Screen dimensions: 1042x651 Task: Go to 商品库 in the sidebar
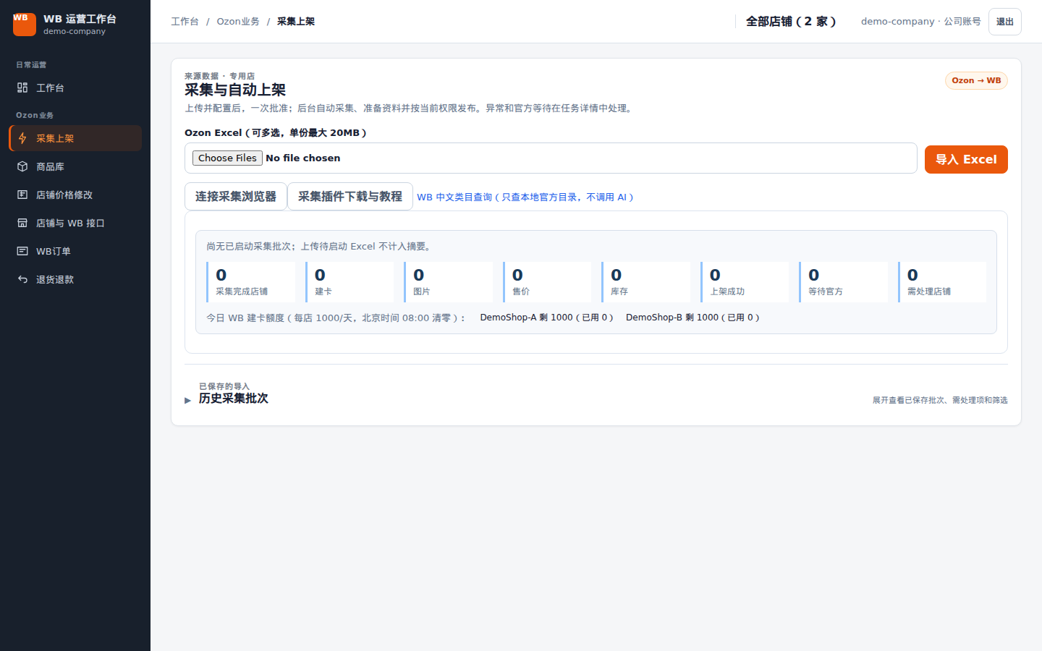coord(75,166)
